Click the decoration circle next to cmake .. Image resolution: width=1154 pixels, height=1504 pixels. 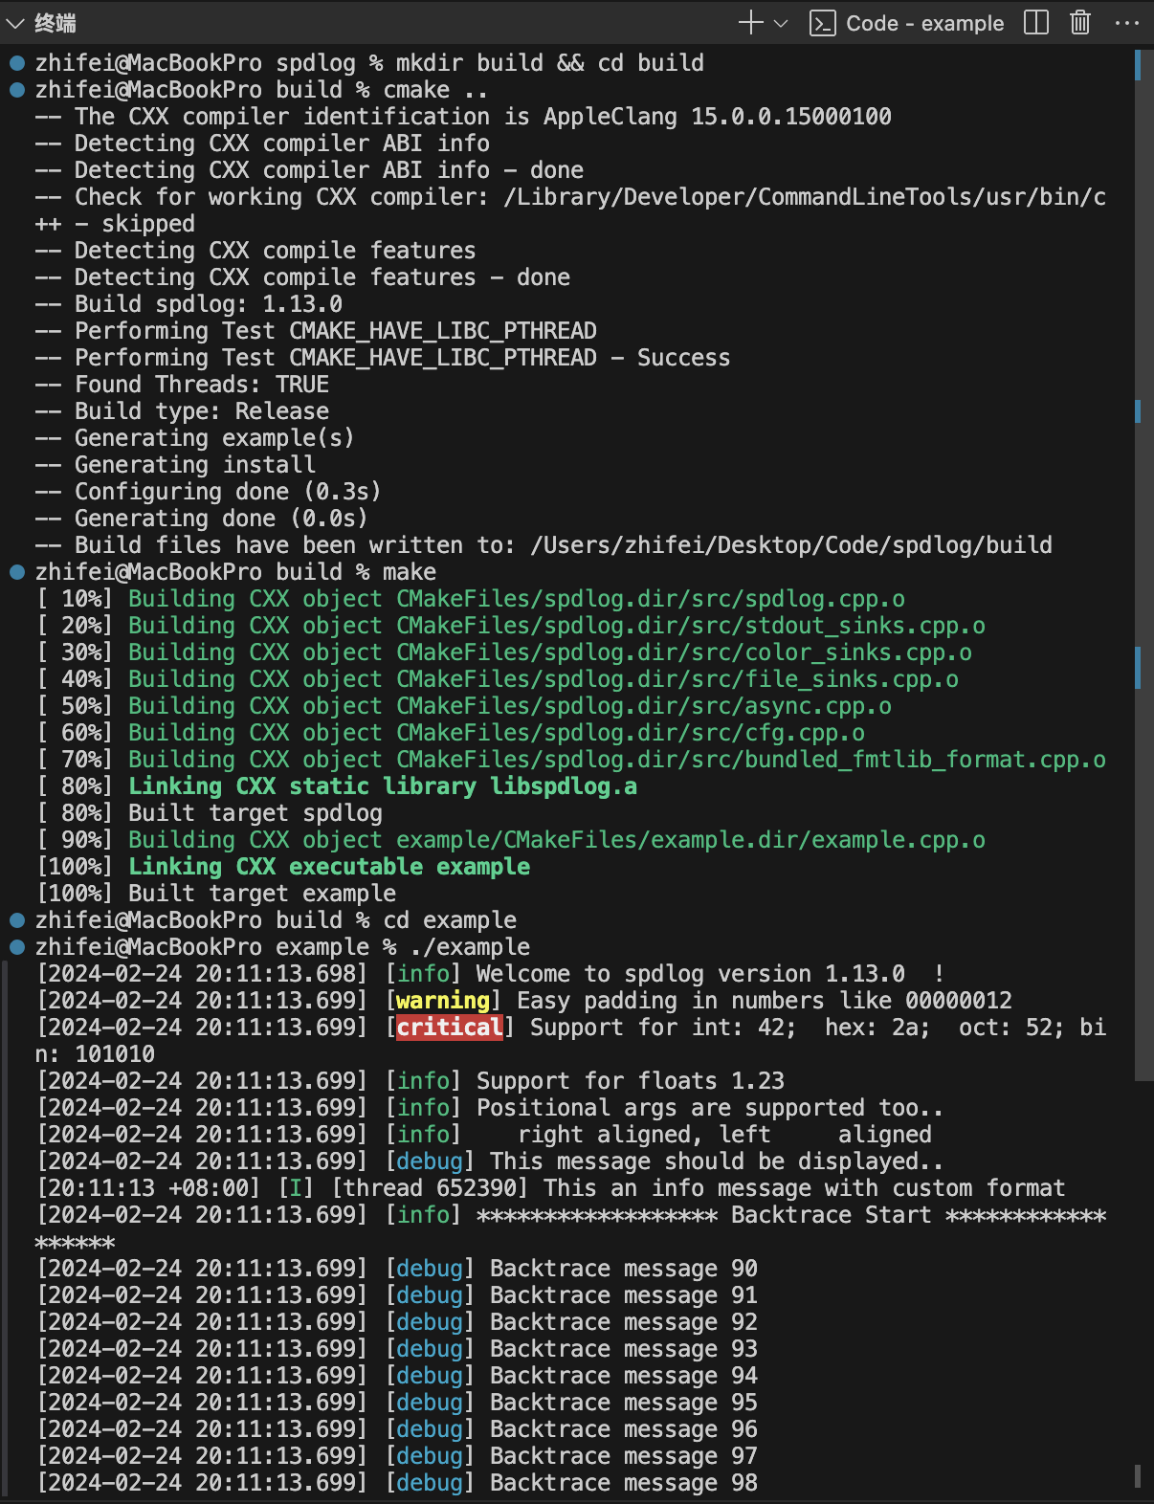pos(16,89)
